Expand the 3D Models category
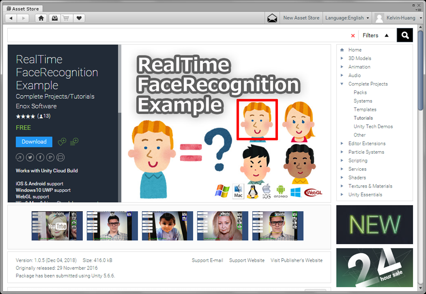The width and height of the screenshot is (426, 294). coord(342,58)
